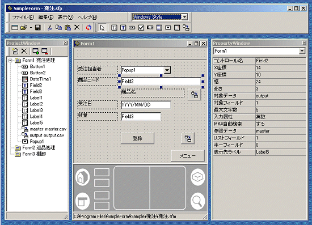312x225 pixels.
Task: Click the house icon on device panel
Action: coord(82,177)
